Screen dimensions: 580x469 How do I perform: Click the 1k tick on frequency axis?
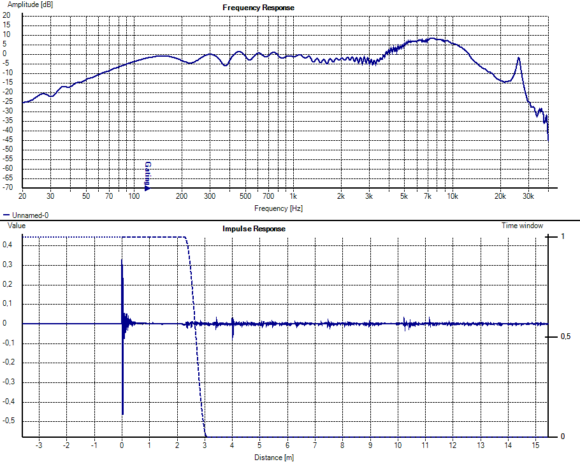293,196
